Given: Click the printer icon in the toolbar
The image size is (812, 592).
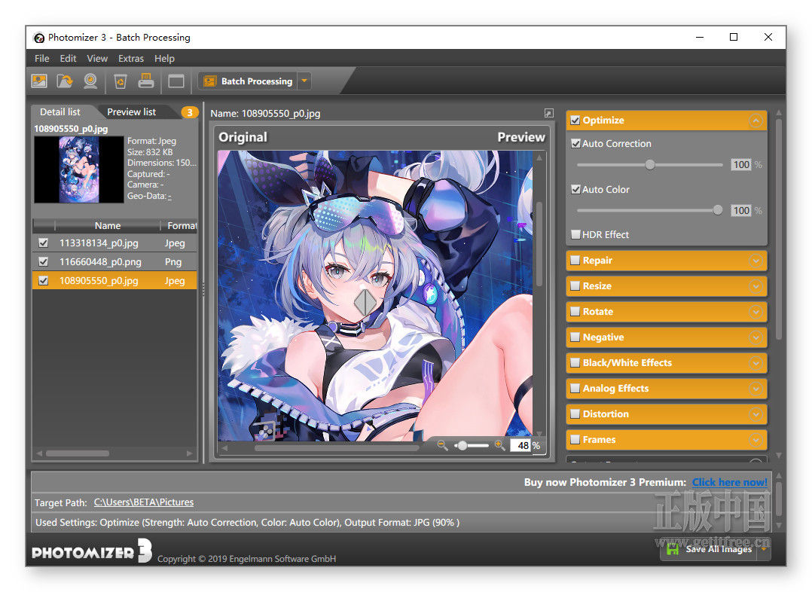Looking at the screenshot, I should point(146,81).
